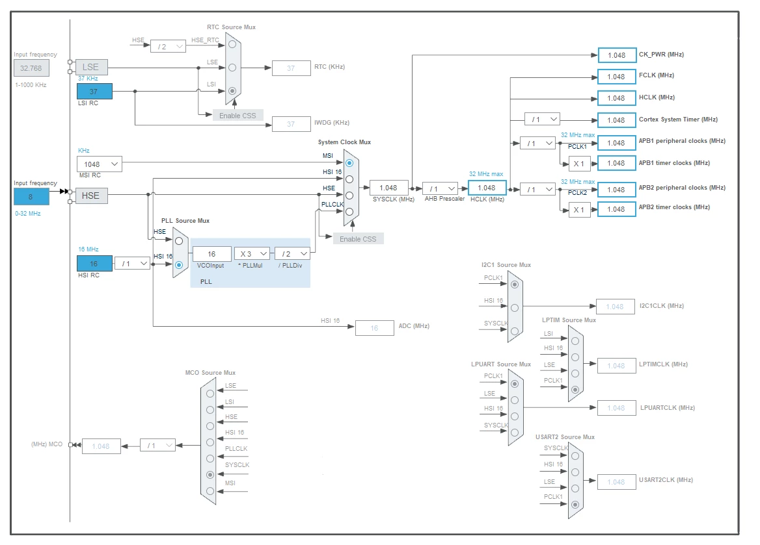
Task: Select PLLCLK in MCO Source Mux
Action: point(210,459)
